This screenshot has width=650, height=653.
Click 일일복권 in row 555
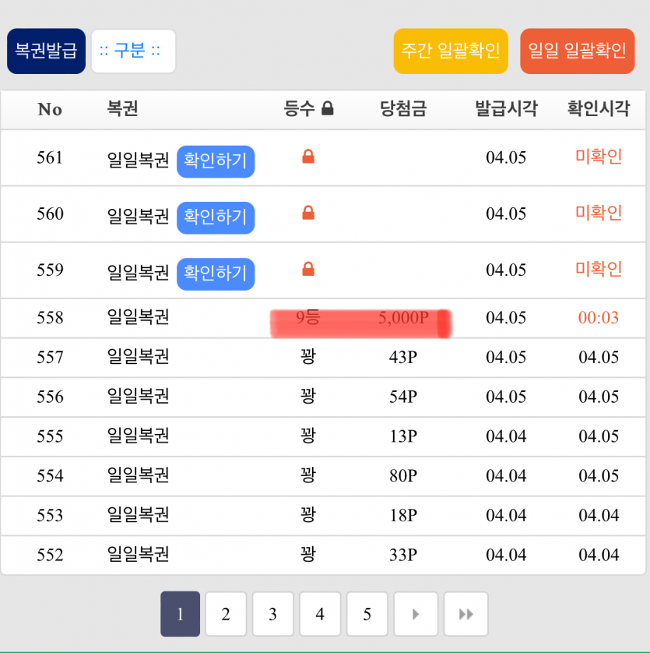coord(138,436)
